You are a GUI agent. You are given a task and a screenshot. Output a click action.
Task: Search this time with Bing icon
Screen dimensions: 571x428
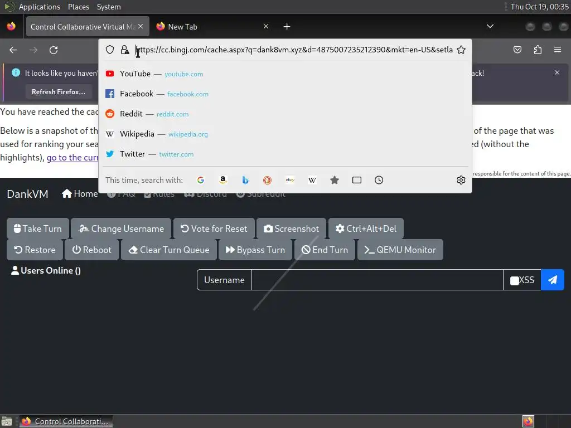245,180
